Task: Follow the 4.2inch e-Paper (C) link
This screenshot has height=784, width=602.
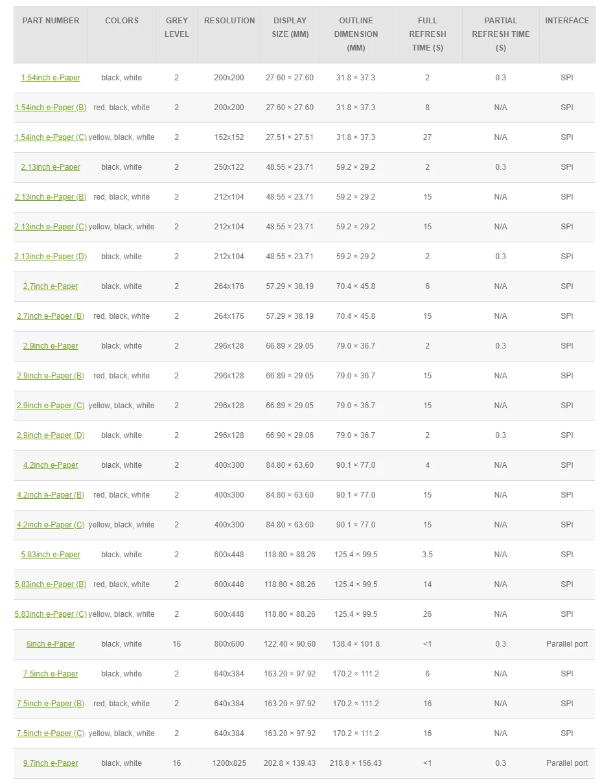Action: point(51,525)
